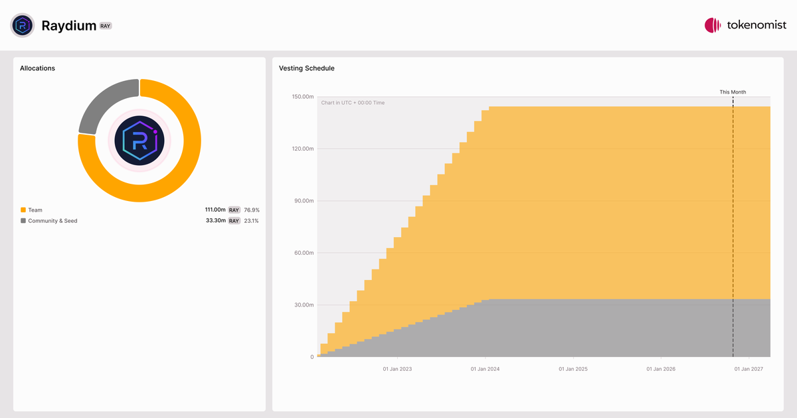Viewport: 797px width, 418px height.
Task: Click the "33.30m" allocation value
Action: coord(216,221)
